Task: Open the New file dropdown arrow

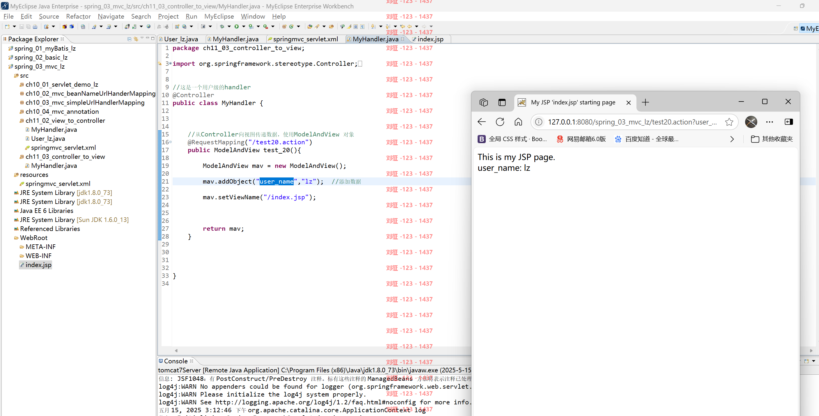Action: 14,27
